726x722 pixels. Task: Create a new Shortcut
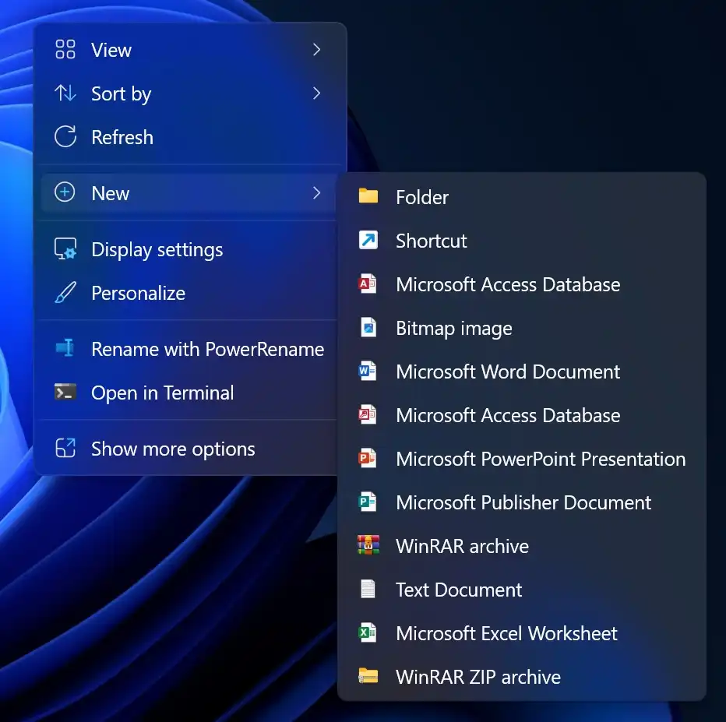pos(522,240)
